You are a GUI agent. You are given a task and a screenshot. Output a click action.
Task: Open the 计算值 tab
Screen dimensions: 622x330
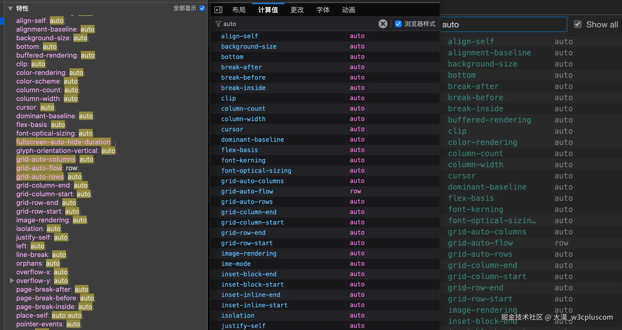tap(268, 10)
